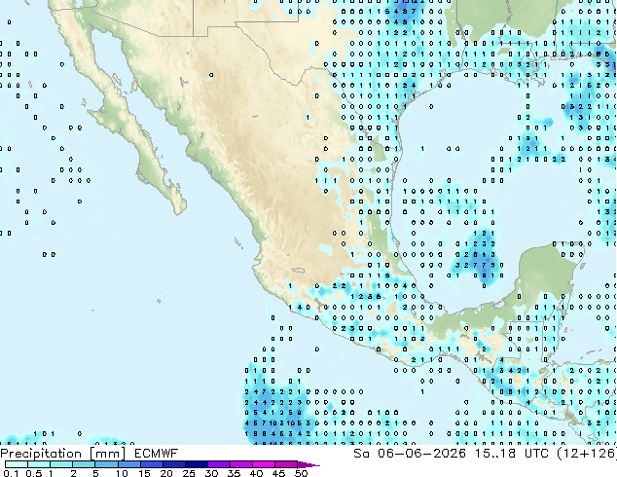Viewport: 617px width, 477px height.
Task: Click the arrow tip beyond 50 mm
Action: pyautogui.click(x=309, y=464)
